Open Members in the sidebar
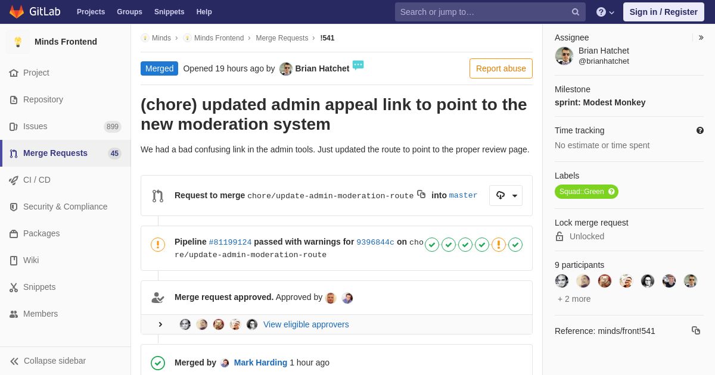Image resolution: width=715 pixels, height=375 pixels. (x=66, y=314)
